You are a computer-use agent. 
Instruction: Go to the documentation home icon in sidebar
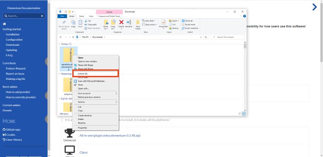[4, 24]
